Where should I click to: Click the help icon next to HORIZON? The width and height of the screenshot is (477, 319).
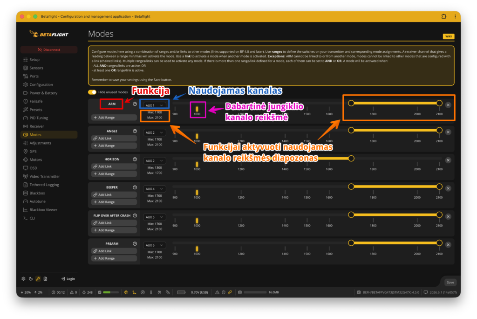tap(135, 159)
